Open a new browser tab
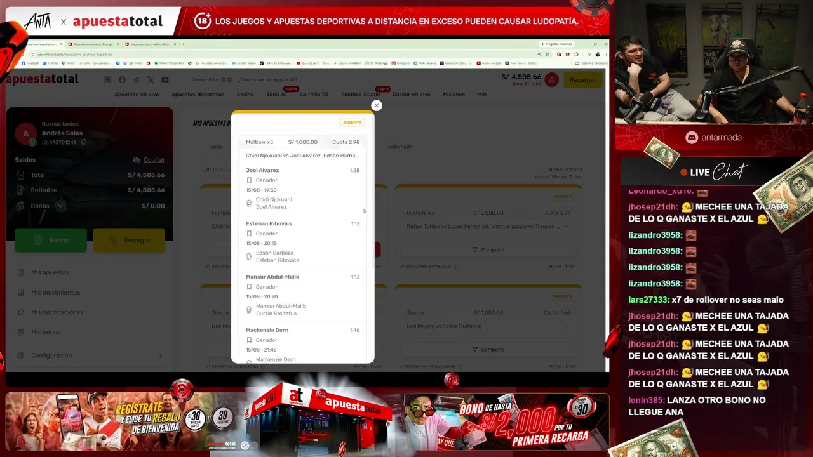813x457 pixels. point(184,44)
